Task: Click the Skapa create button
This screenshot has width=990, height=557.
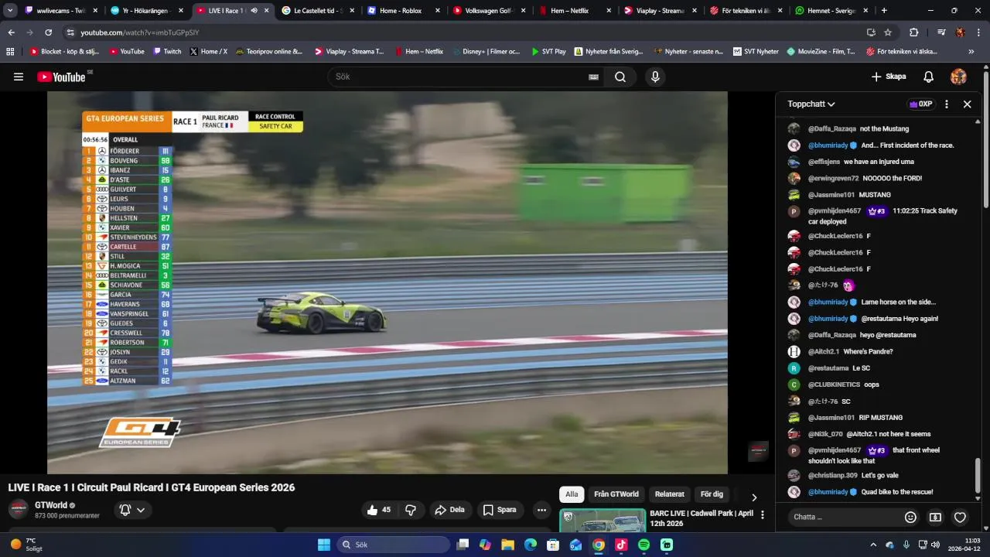Action: [889, 77]
